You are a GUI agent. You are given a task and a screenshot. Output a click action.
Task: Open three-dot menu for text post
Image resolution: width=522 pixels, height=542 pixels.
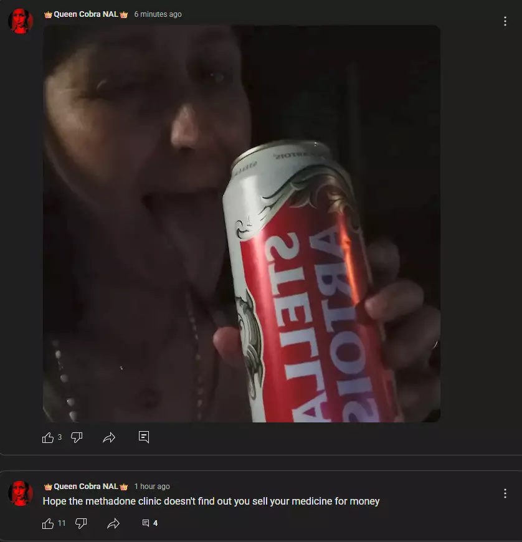pyautogui.click(x=505, y=493)
